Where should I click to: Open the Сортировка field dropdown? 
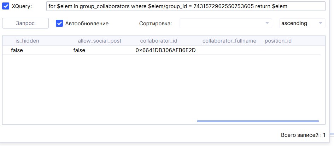tap(226, 23)
